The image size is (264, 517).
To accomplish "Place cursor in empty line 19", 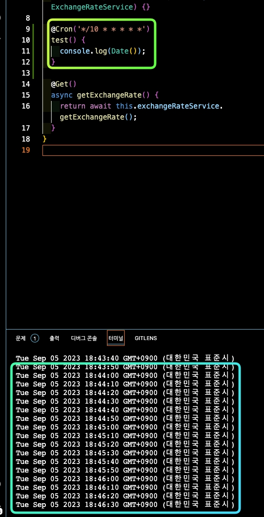I will pos(153,150).
